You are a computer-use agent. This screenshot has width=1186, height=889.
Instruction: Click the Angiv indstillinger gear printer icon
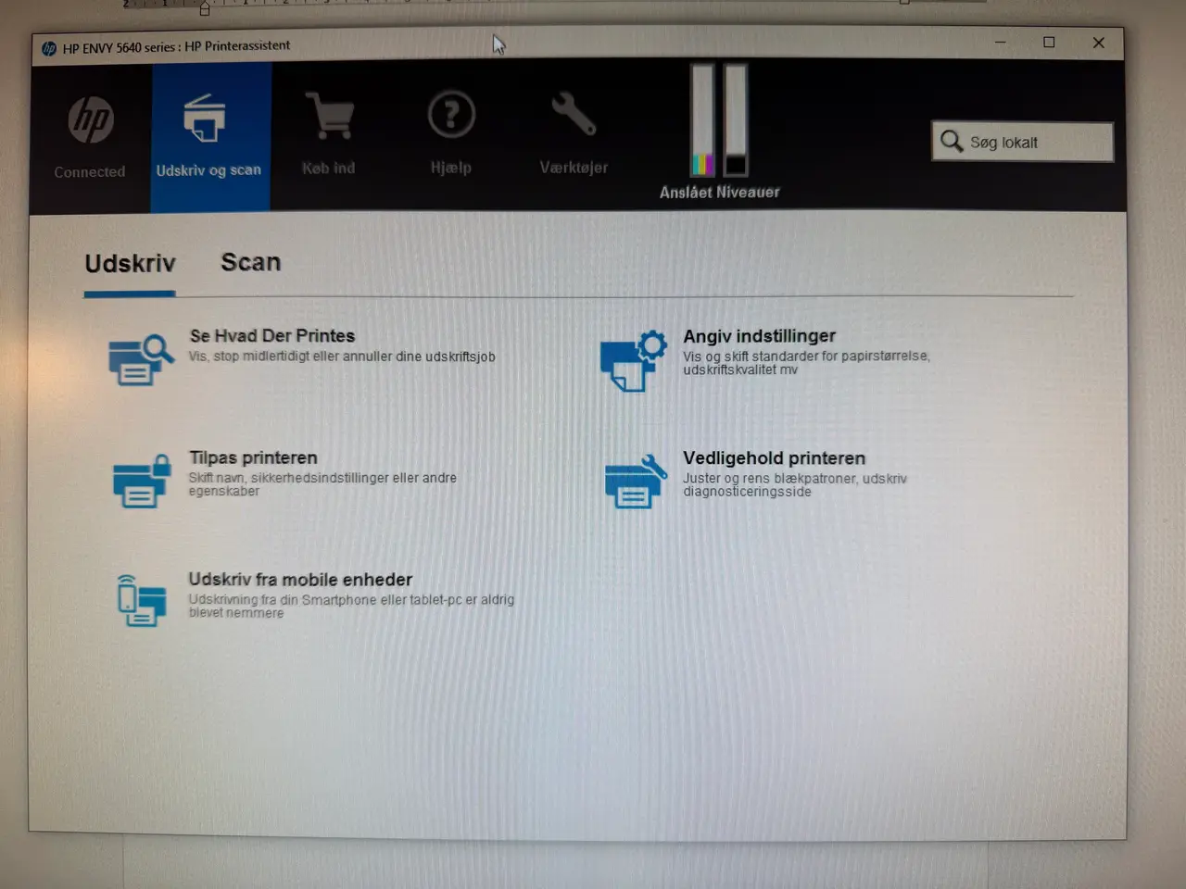click(634, 360)
